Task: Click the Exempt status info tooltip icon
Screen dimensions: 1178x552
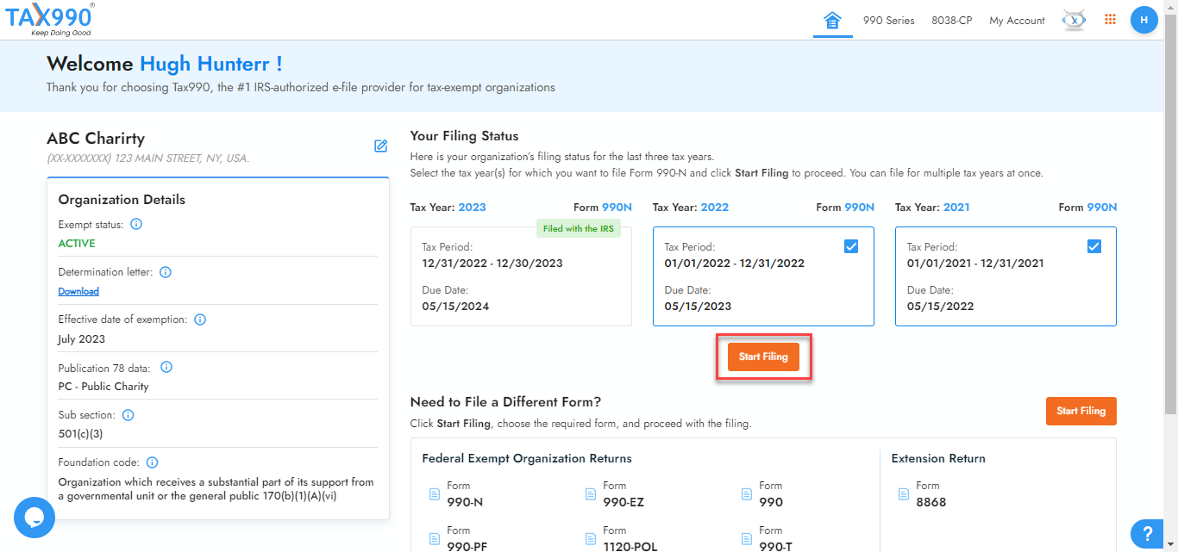Action: 136,224
